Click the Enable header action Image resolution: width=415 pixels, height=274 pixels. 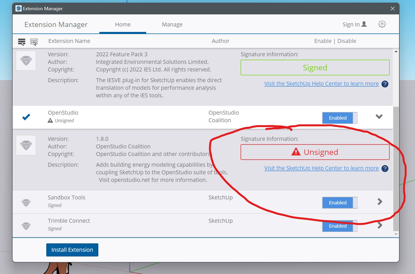coord(323,41)
